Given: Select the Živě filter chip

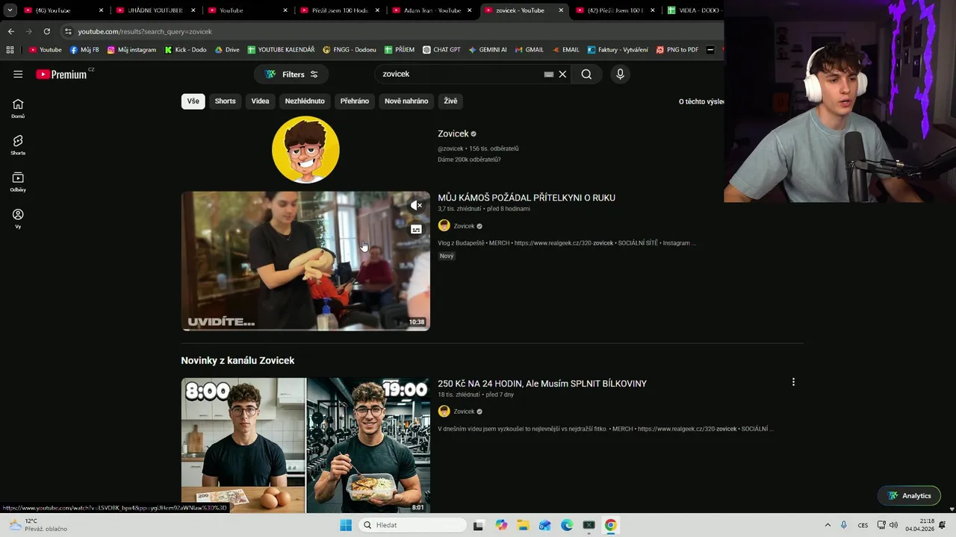Looking at the screenshot, I should coord(450,101).
